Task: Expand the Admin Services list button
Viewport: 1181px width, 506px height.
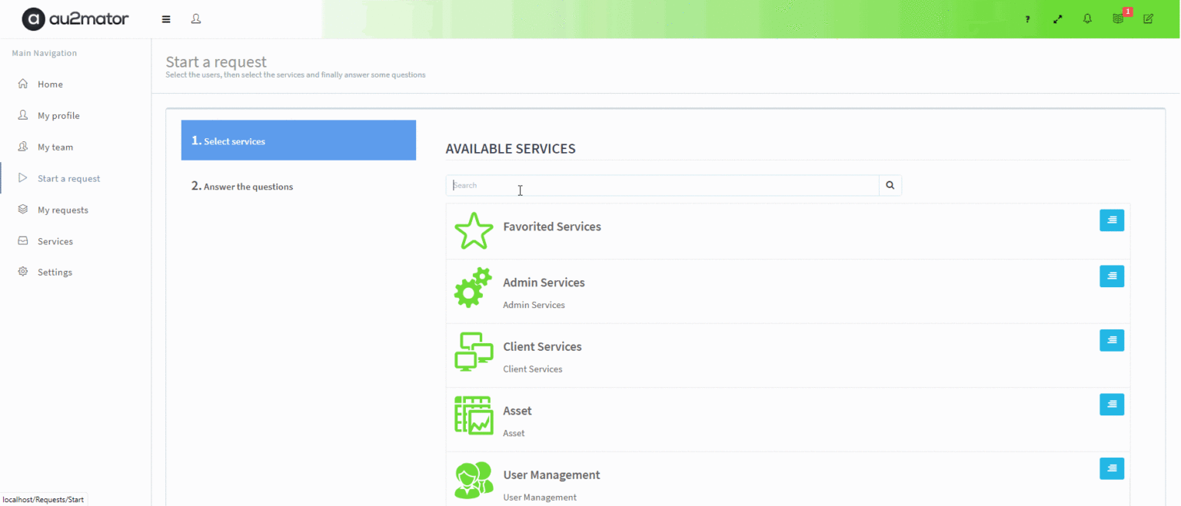Action: point(1112,276)
